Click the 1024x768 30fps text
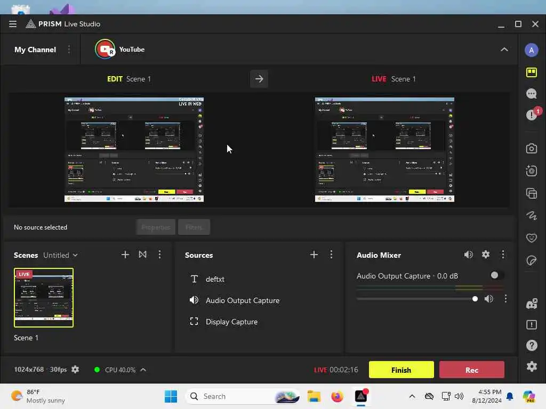Viewport: 546px width, 409px height. point(41,370)
